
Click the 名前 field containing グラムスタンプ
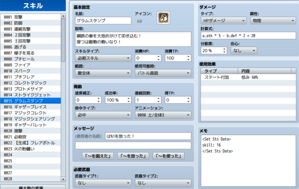pyautogui.click(x=103, y=21)
